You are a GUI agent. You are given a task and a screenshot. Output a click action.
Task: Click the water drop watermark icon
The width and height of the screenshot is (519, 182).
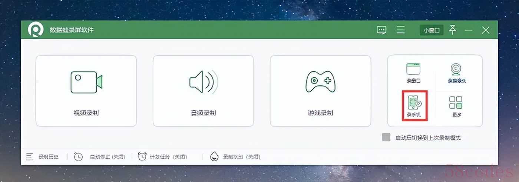click(214, 156)
